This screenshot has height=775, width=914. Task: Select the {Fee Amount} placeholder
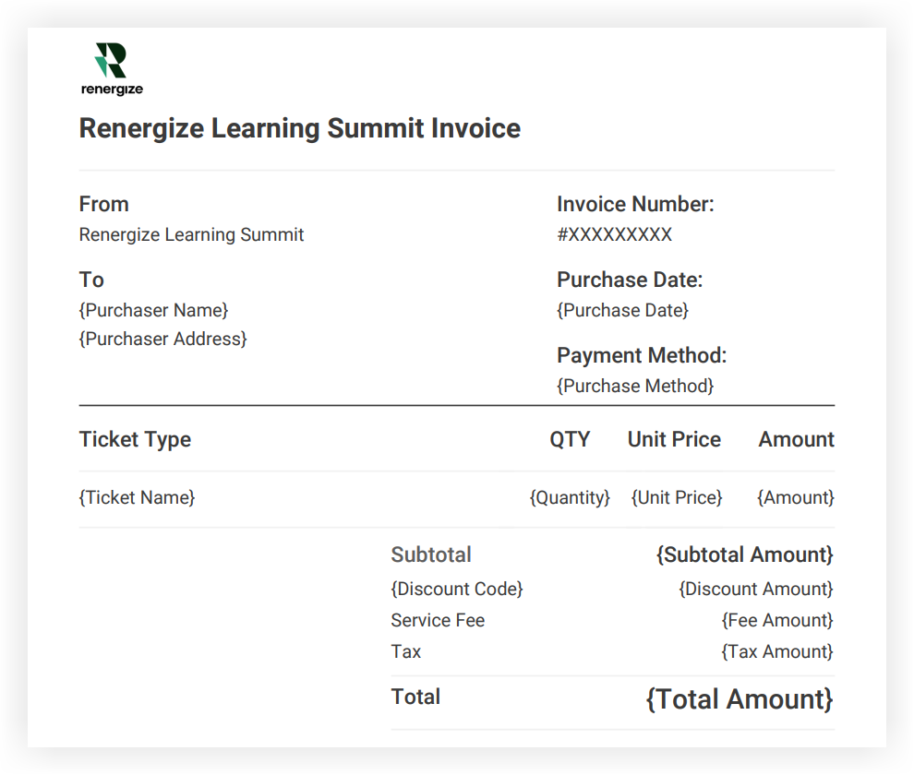(777, 620)
